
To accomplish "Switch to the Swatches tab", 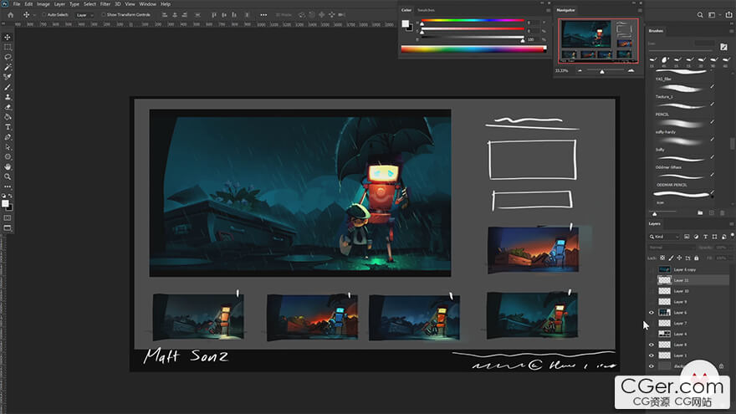I will tap(427, 10).
